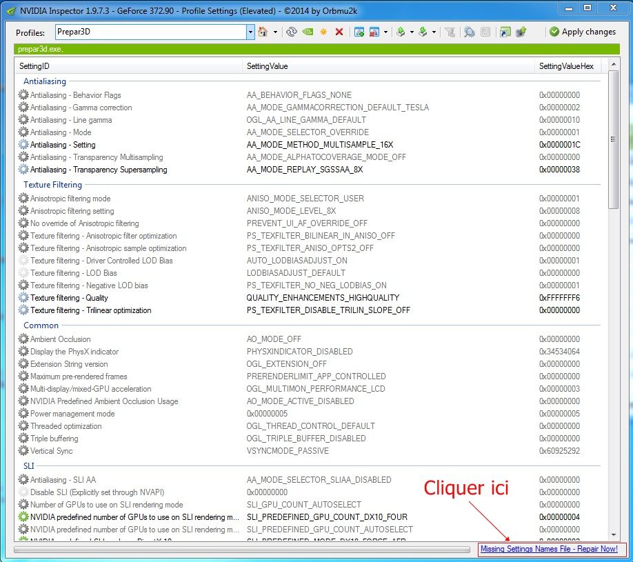Collapse the Antialiasing settings group header

(x=45, y=81)
